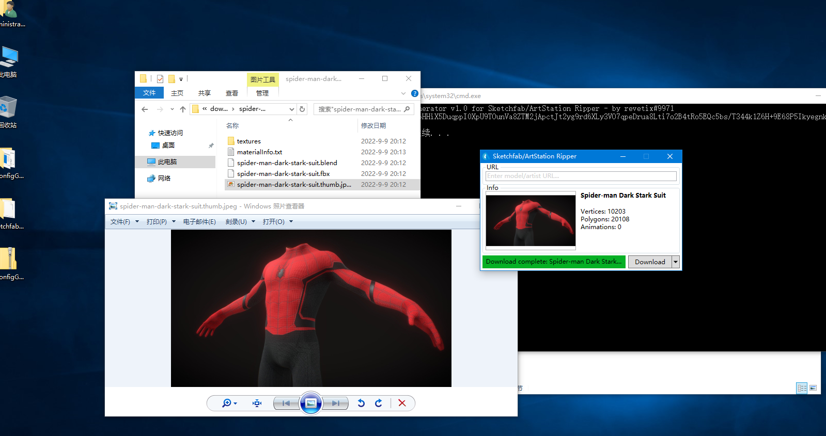This screenshot has width=826, height=436.
Task: Open 主页 ribbon tab in Explorer
Action: point(177,93)
